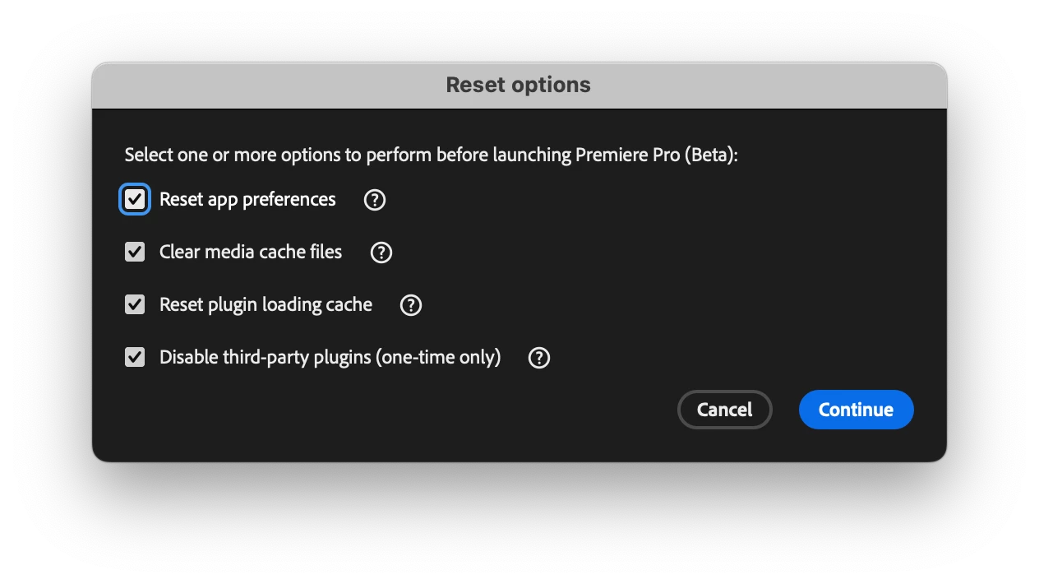Viewport: 1039px width, 584px height.
Task: Click the '(one-time only)' text in label
Action: [438, 358]
